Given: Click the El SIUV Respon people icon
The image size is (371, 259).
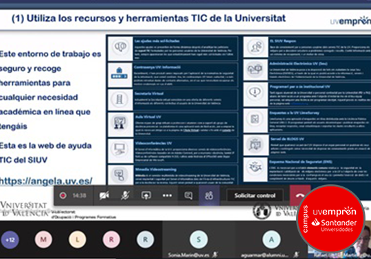Looking at the screenshot, I should click(256, 47).
